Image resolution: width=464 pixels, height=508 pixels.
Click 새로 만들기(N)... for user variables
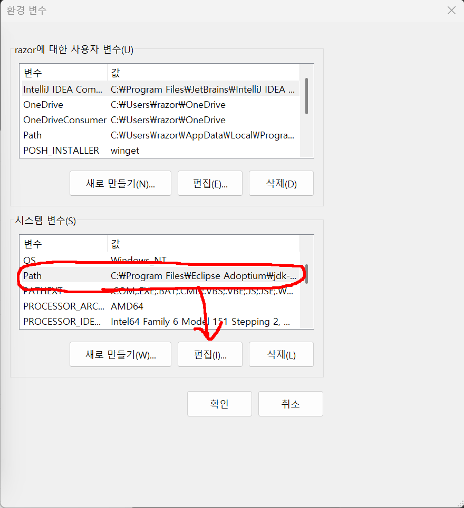tap(120, 183)
